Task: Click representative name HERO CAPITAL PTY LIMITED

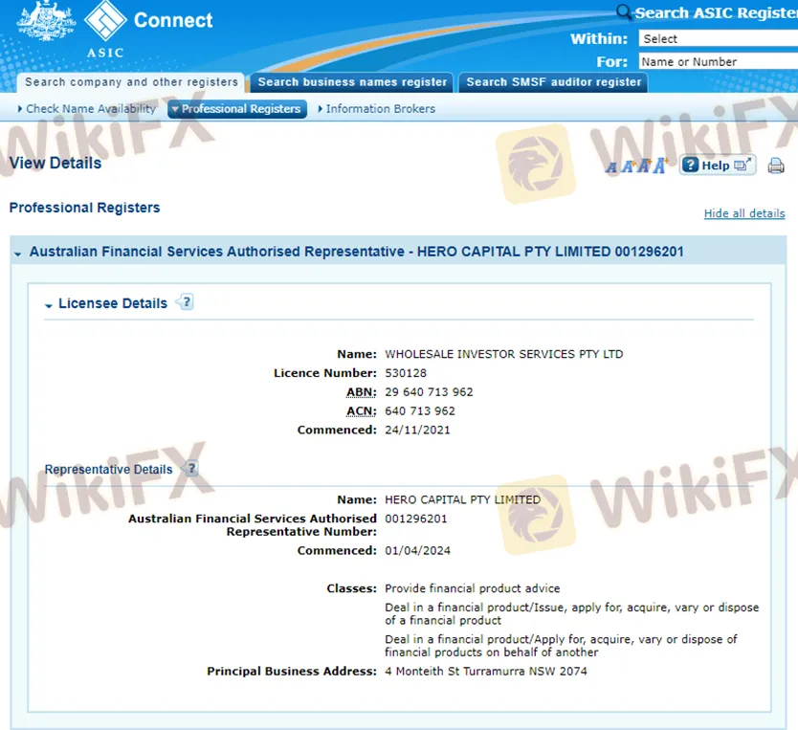Action: (x=462, y=500)
